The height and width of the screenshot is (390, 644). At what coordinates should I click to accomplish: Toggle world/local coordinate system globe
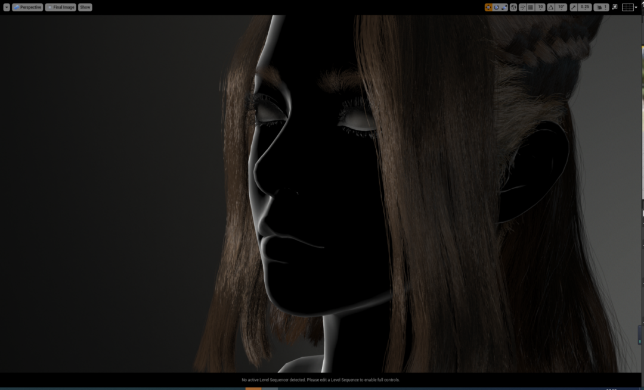[x=513, y=7]
